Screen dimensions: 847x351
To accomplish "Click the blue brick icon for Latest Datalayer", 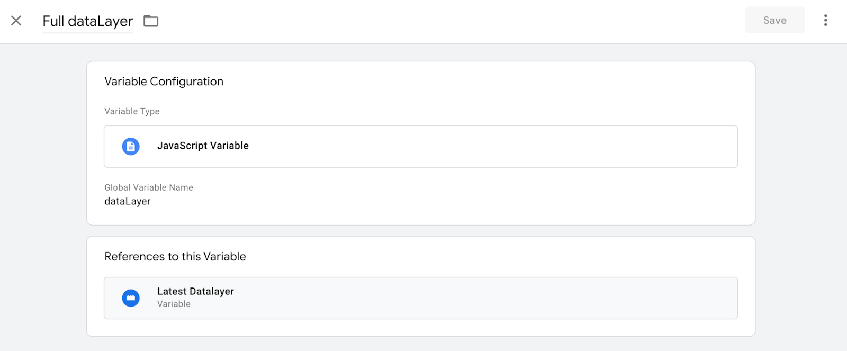I will click(x=131, y=298).
